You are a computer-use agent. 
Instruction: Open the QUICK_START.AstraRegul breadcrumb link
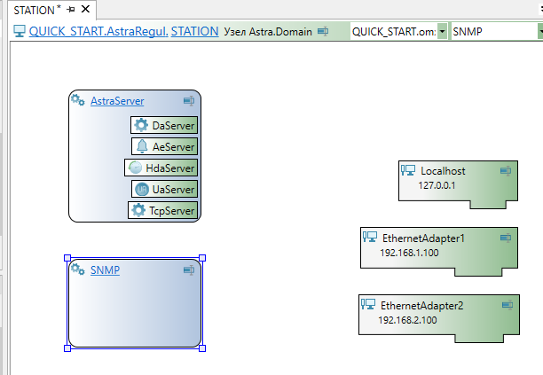pyautogui.click(x=97, y=31)
